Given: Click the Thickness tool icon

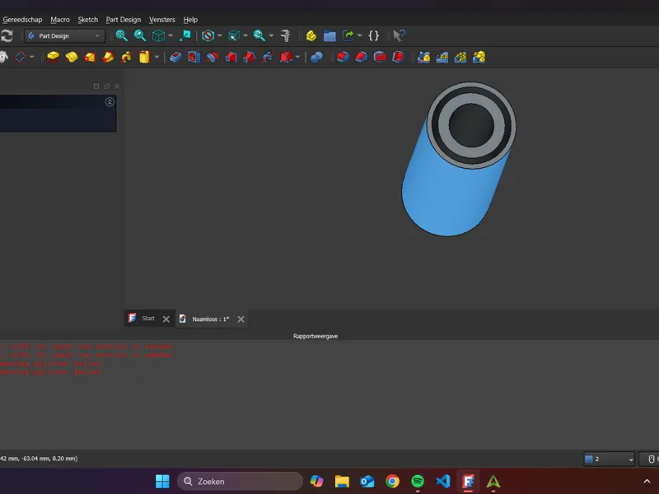Looking at the screenshot, I should pyautogui.click(x=398, y=57).
